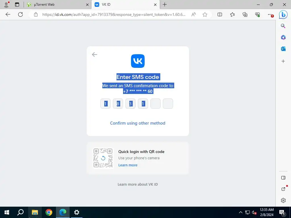This screenshot has height=218, width=291.
Task: Open Browser essentials heart icon
Action: (257, 14)
